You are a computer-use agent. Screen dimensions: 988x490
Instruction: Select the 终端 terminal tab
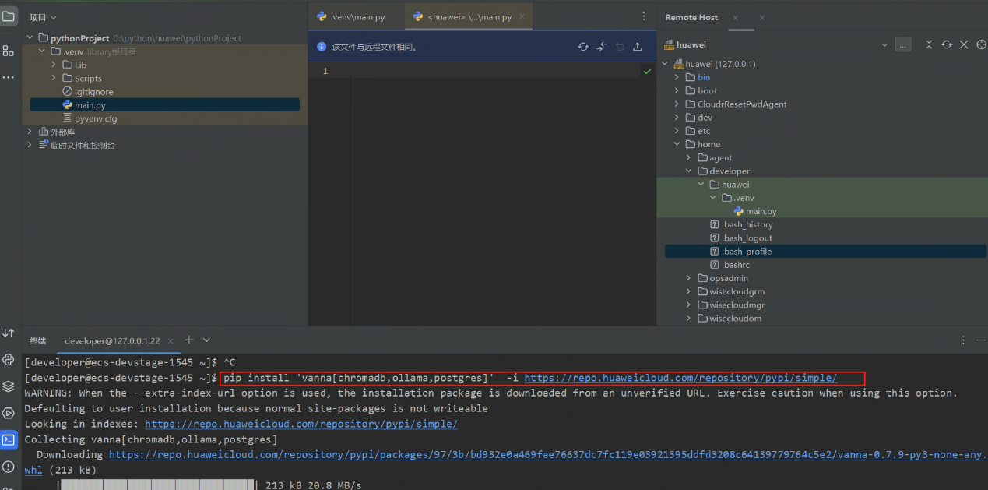pyautogui.click(x=38, y=340)
